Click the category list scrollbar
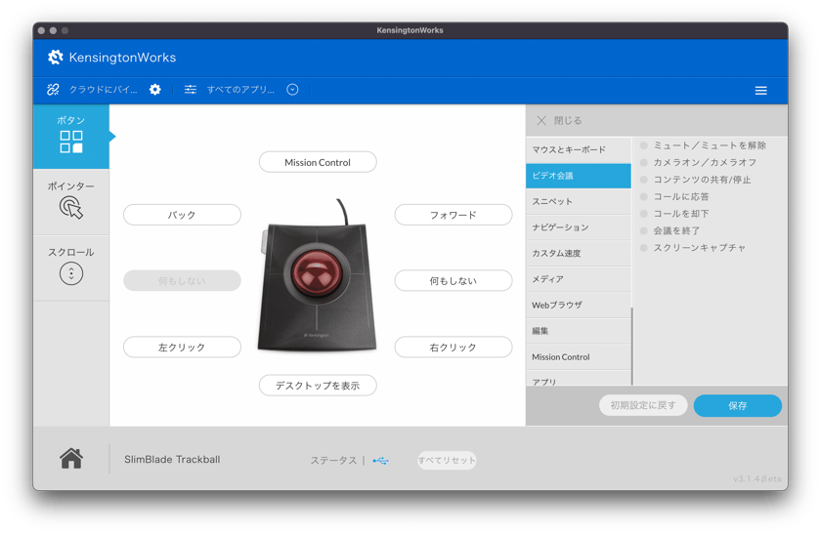 point(632,346)
